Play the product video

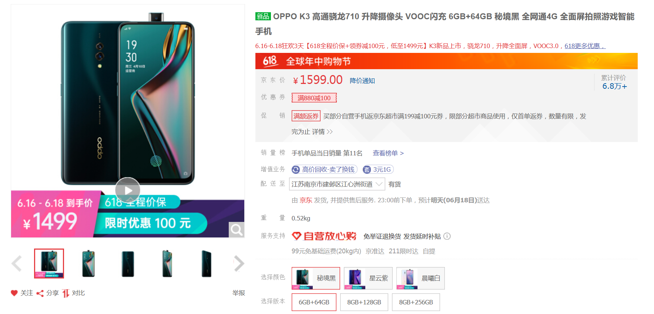[x=128, y=190]
